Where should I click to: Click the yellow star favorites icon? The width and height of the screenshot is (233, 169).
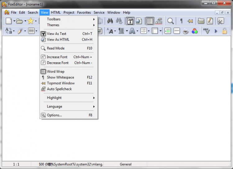31,21
